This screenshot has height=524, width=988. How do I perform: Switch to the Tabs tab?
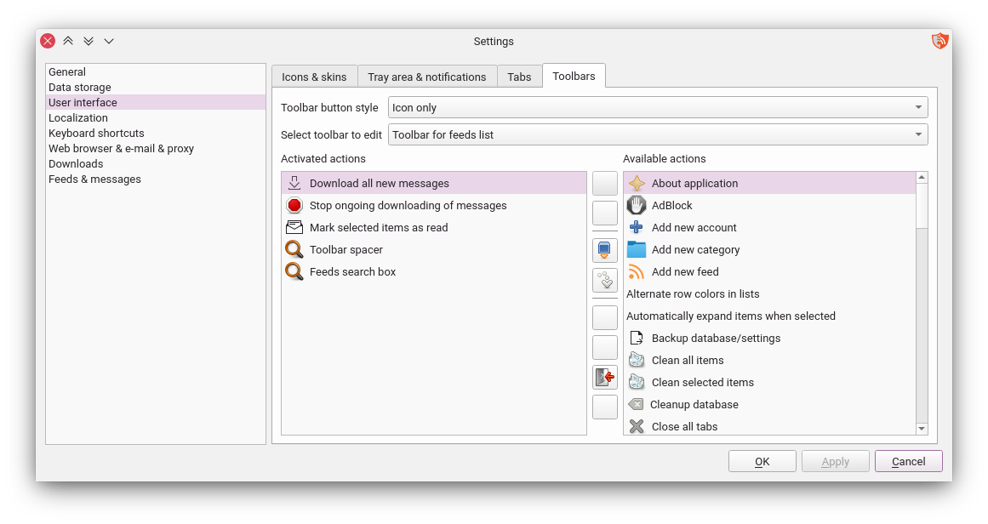point(519,77)
